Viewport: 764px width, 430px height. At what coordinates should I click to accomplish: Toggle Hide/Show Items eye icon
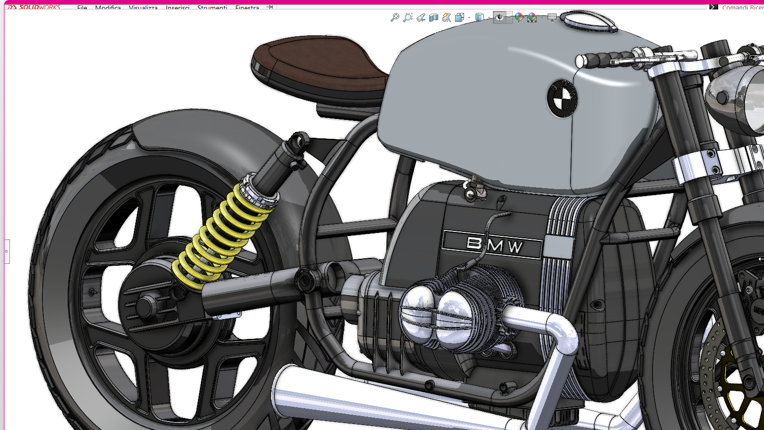[x=499, y=17]
